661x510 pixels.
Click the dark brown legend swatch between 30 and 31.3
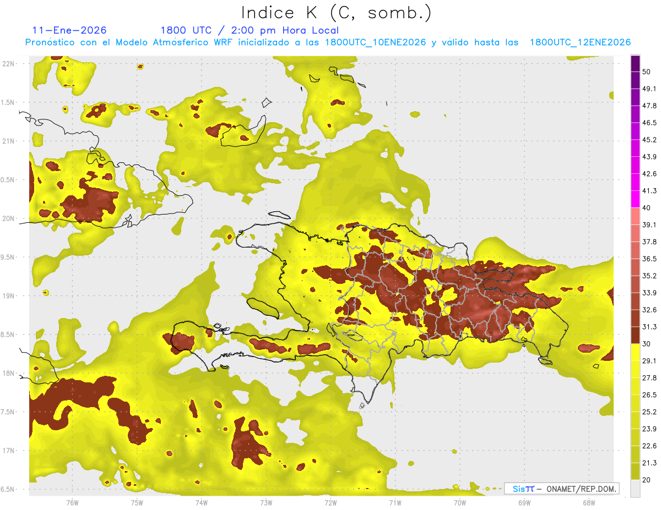(x=635, y=335)
